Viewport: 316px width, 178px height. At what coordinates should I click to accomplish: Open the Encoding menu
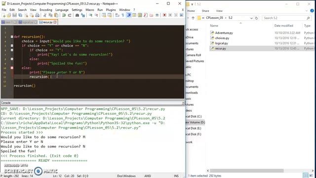46,10
